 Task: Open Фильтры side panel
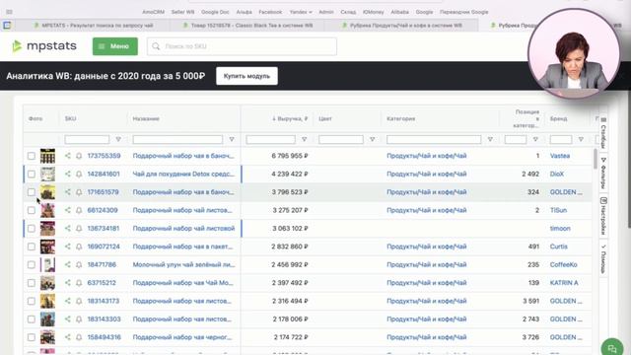click(x=603, y=174)
